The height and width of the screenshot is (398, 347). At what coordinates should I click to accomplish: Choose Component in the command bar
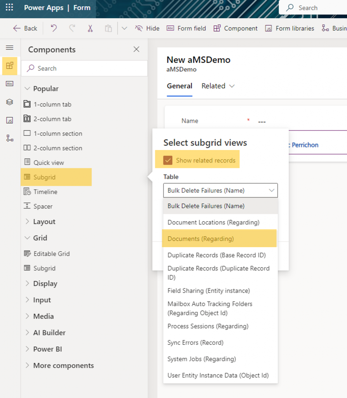(x=236, y=28)
